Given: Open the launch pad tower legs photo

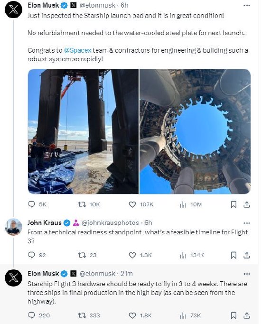Looking at the screenshot, I should [x=83, y=131].
